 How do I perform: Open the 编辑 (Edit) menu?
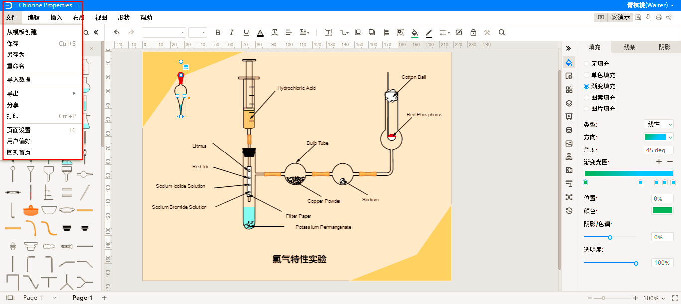(34, 17)
